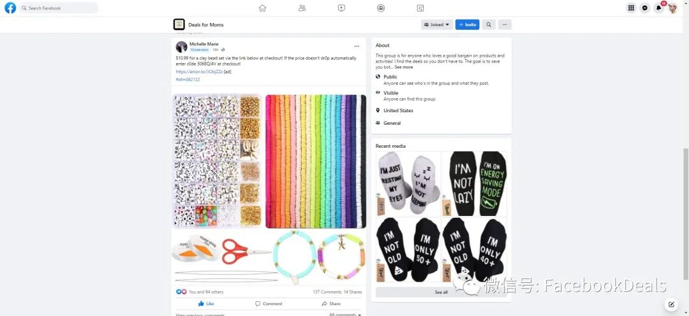
Task: Open the amzn.to link in the post
Action: pos(199,71)
